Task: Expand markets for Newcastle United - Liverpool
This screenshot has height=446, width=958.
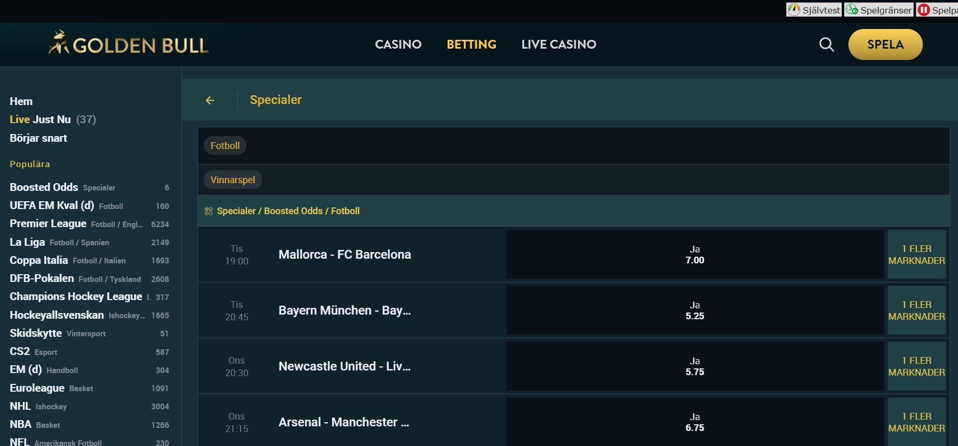Action: [x=917, y=366]
